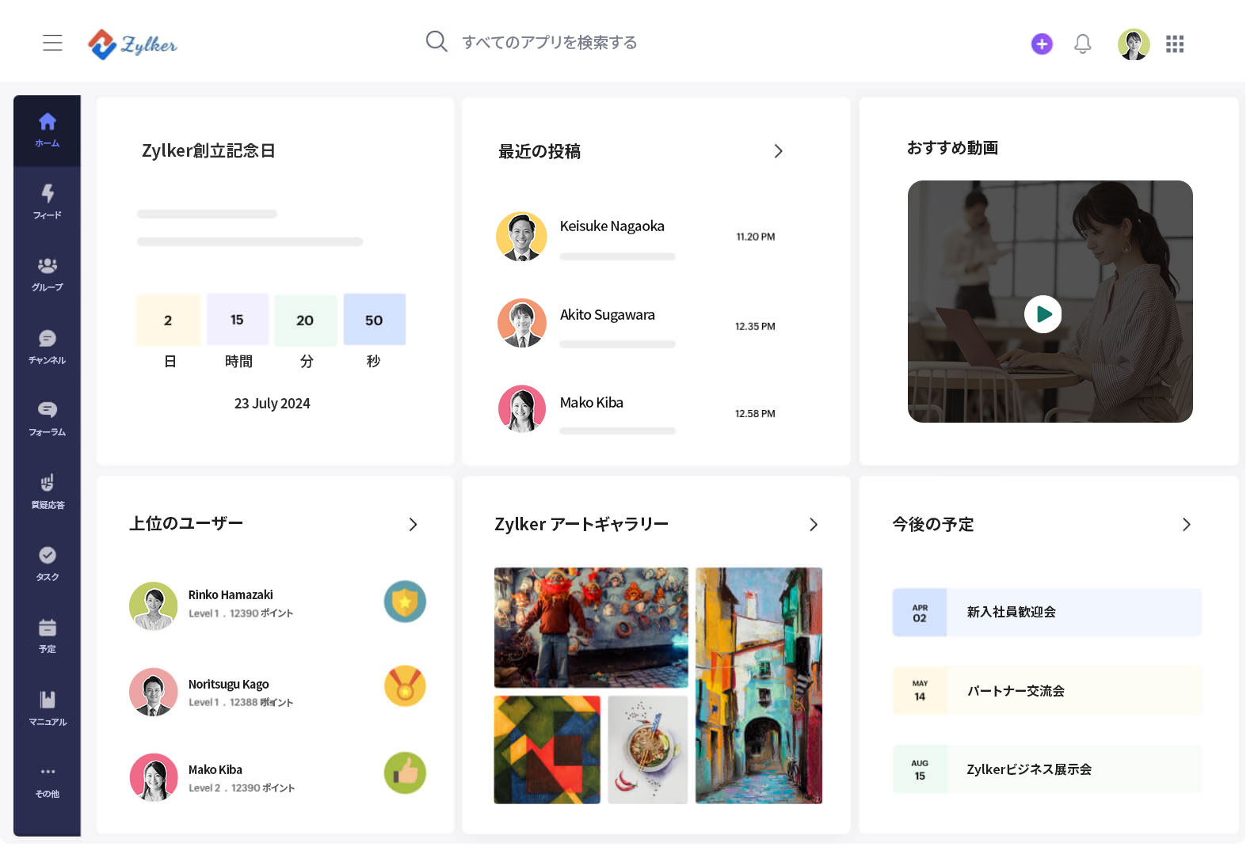Open チャンネル in the sidebar

(48, 347)
